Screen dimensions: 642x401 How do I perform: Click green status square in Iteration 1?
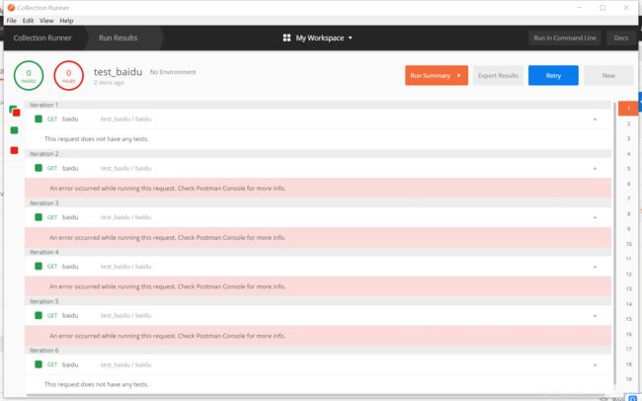click(39, 119)
